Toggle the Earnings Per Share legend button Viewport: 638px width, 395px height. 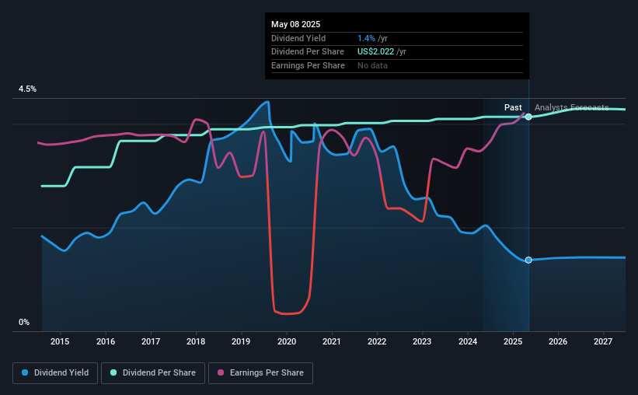[x=260, y=373]
